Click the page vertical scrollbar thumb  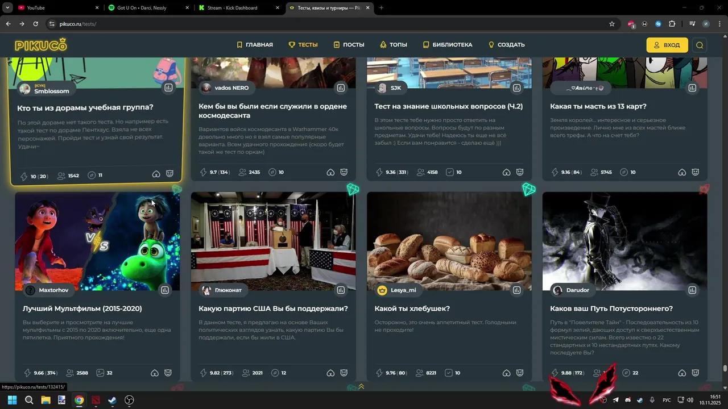725,368
